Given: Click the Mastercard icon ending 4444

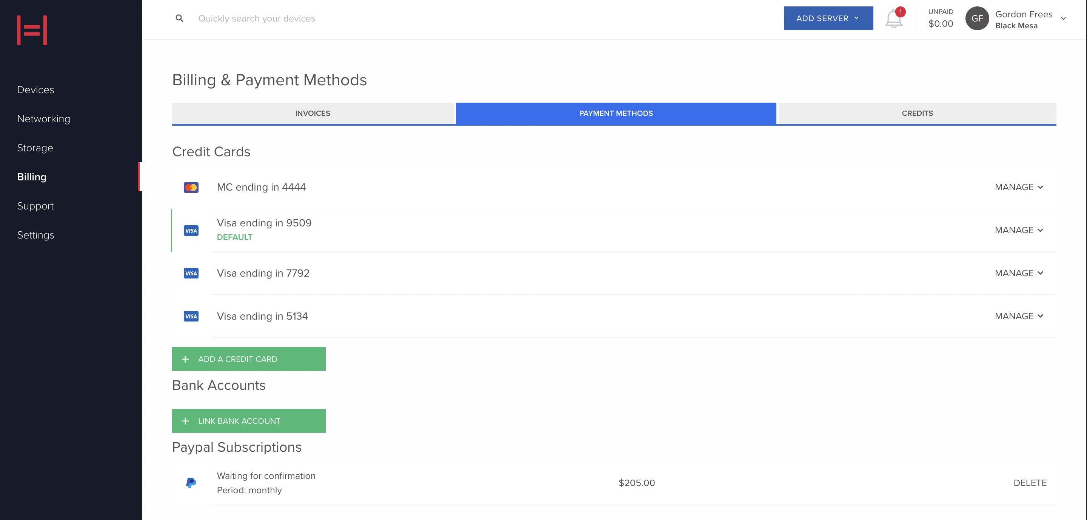Looking at the screenshot, I should tap(191, 187).
